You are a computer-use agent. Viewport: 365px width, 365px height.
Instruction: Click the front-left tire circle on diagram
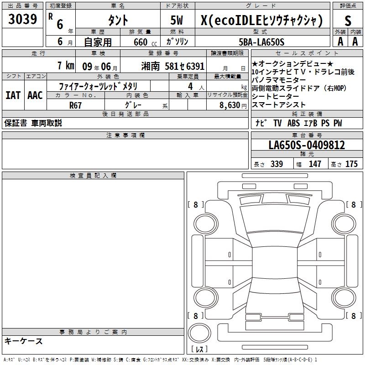(206, 224)
